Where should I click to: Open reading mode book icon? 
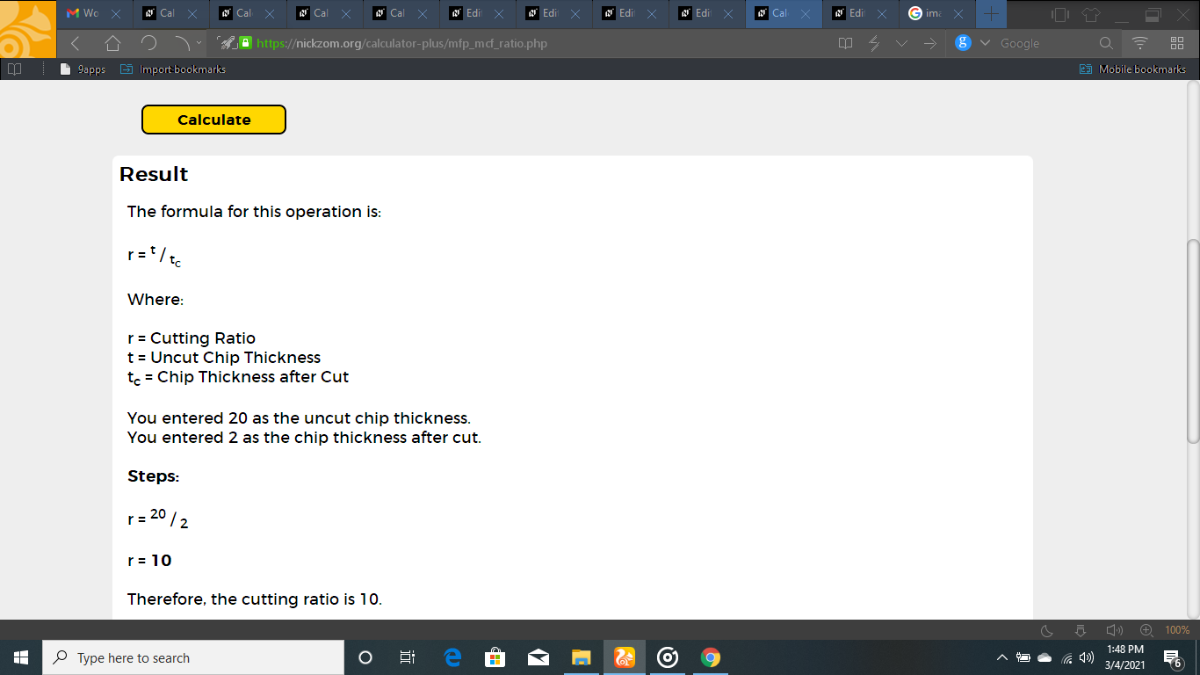tap(846, 43)
